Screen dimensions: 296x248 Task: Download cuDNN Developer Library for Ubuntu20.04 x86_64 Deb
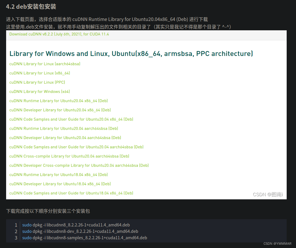tap(60, 110)
